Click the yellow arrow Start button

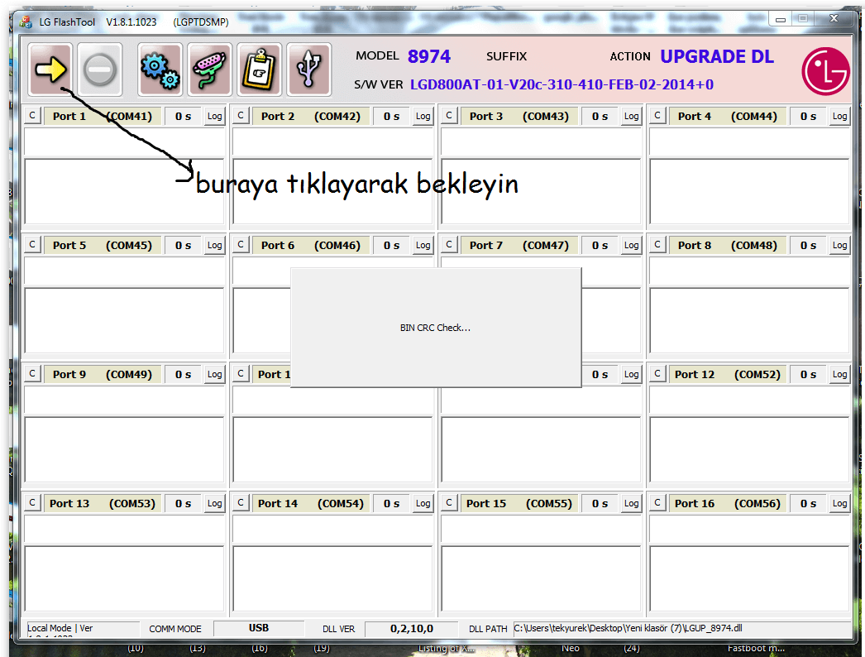(x=50, y=70)
